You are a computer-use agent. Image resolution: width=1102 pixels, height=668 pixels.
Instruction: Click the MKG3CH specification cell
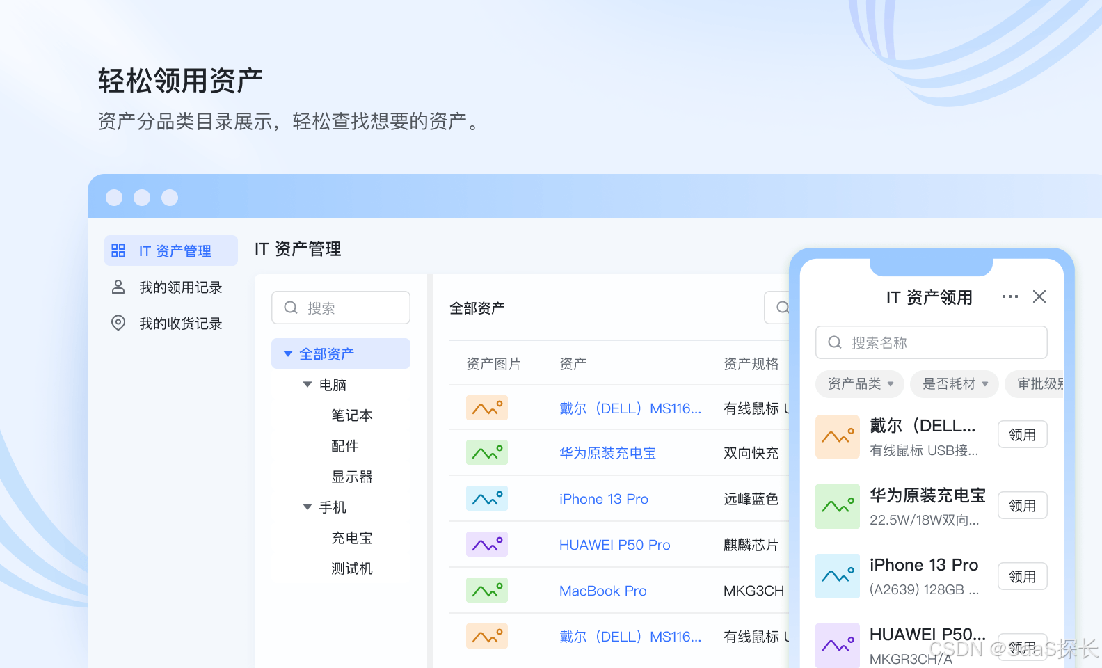pyautogui.click(x=754, y=591)
